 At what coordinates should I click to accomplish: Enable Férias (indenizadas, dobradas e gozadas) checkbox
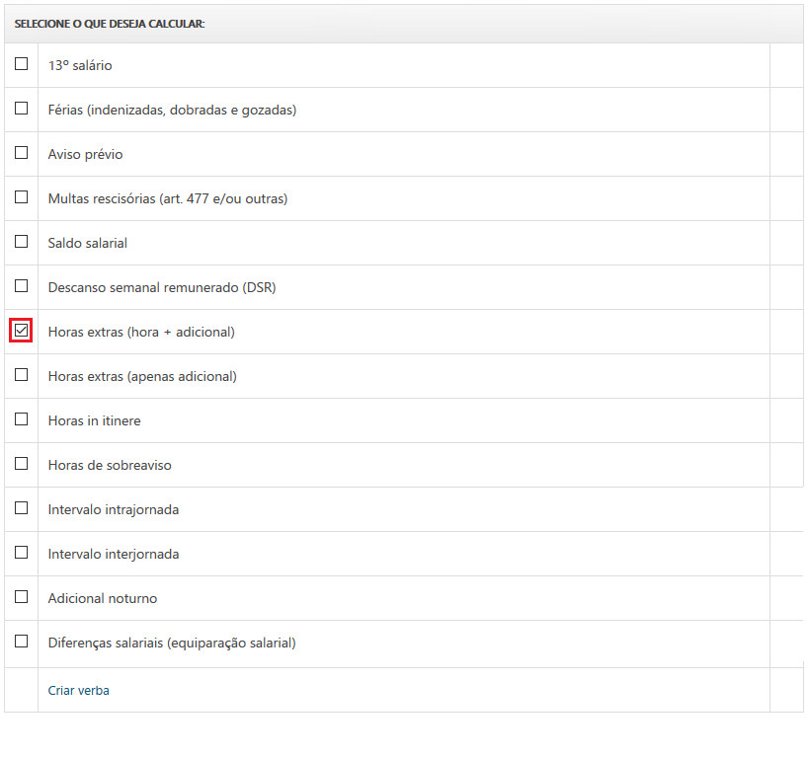(x=21, y=109)
